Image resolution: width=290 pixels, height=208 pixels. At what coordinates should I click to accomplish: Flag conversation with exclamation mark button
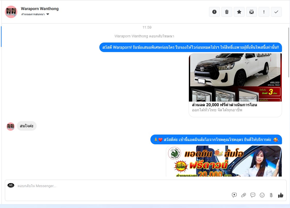point(264,12)
